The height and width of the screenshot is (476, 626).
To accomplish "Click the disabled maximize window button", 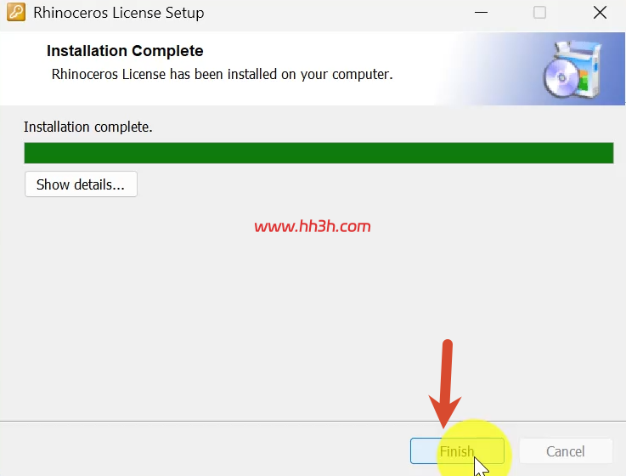I will click(x=539, y=13).
